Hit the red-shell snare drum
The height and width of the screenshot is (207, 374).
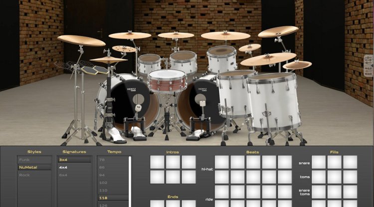(167, 81)
